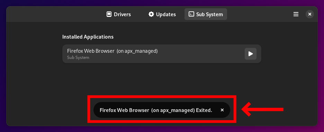
Task: Launch Firefox Web Browser with play button
Action: (250, 54)
